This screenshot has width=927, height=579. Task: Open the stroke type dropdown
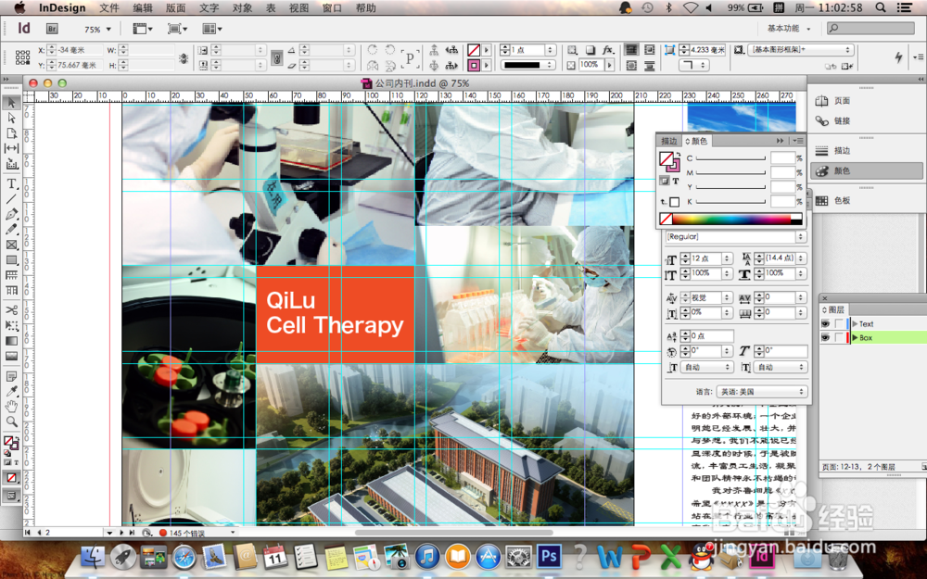(x=528, y=65)
